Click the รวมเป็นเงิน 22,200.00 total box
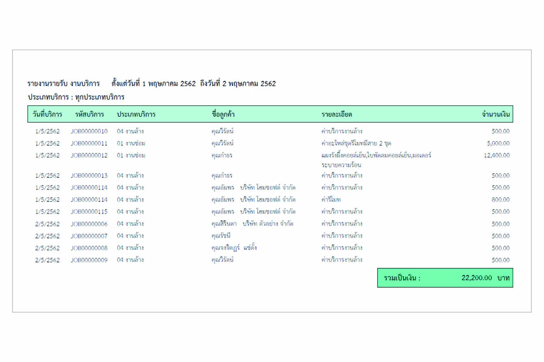Viewport: 544px width, 362px height. tap(445, 278)
